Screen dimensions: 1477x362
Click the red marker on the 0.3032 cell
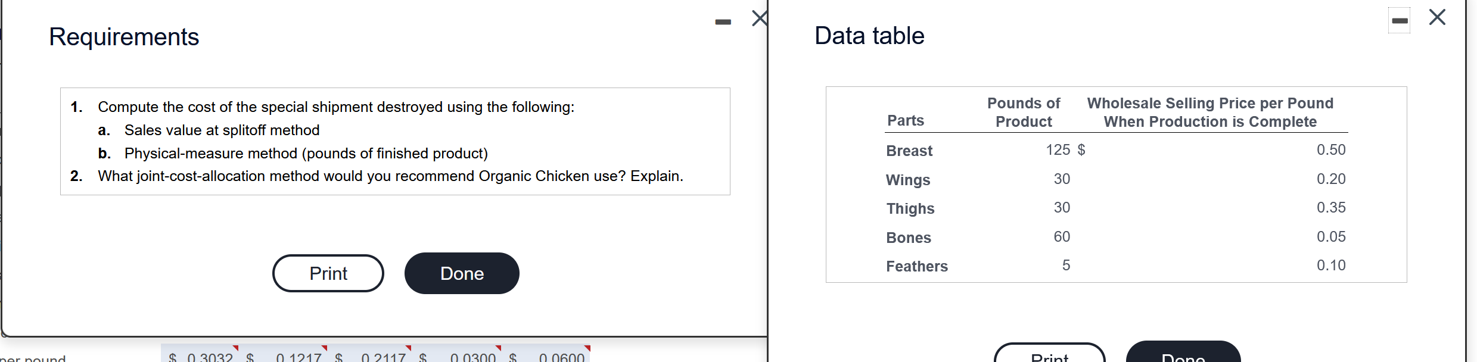pos(237,348)
